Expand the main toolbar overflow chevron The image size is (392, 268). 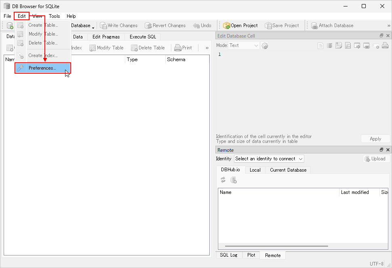389,26
